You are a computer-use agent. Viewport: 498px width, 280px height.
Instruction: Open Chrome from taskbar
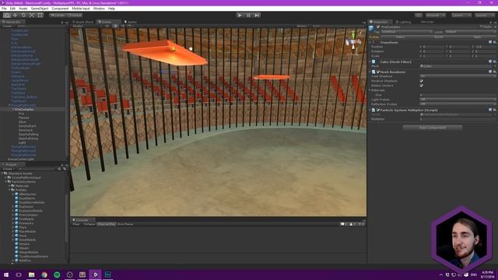coord(44,275)
